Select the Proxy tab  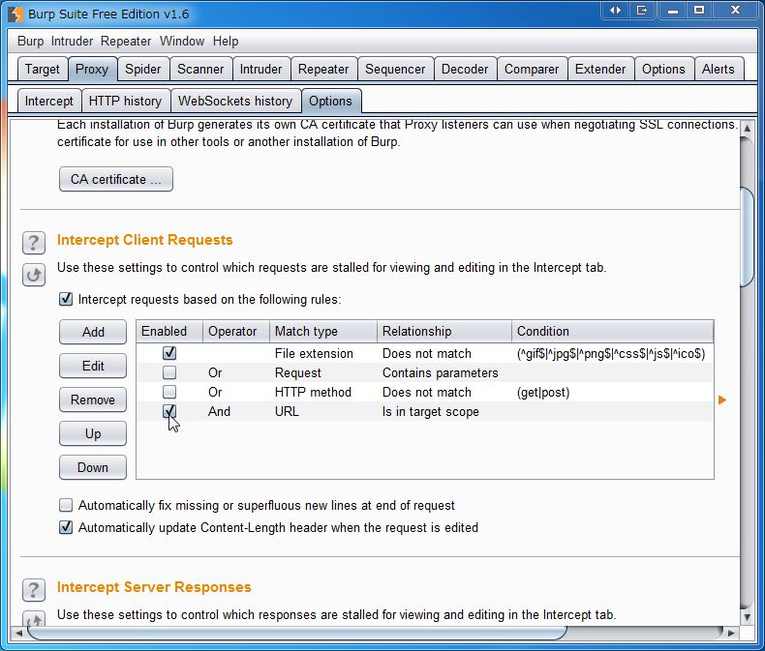[92, 70]
